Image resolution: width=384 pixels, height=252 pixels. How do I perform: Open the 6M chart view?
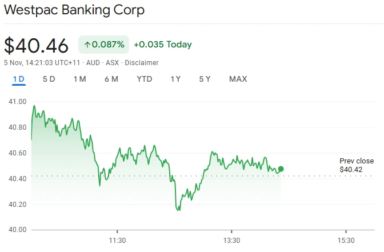tap(111, 79)
